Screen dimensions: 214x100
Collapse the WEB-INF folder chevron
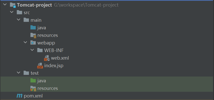(x=32, y=50)
